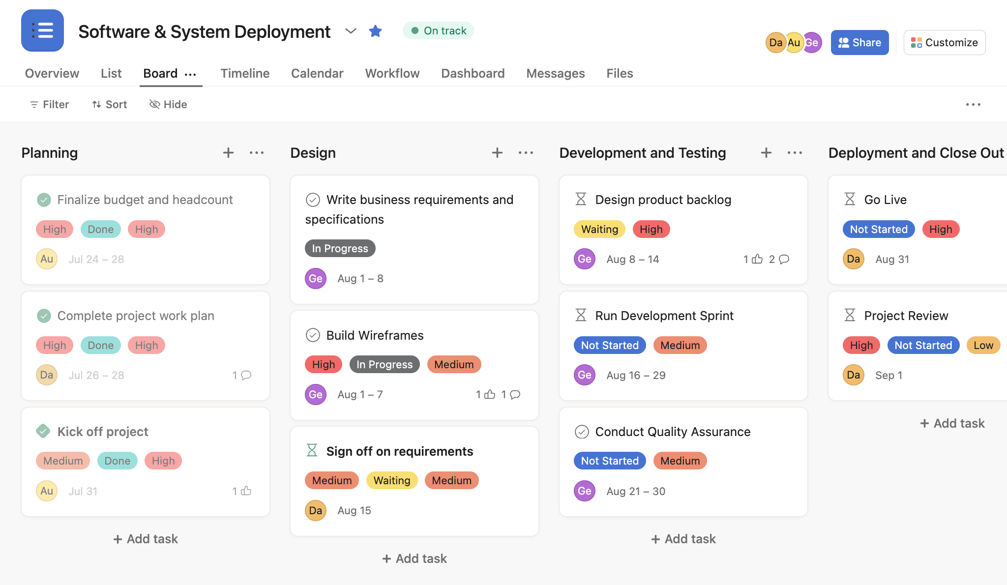The width and height of the screenshot is (1007, 585).
Task: Click the three-dot menu on Planning column
Action: pos(256,152)
